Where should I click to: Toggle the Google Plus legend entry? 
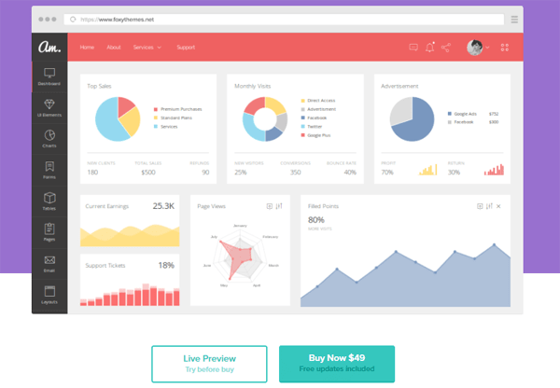(x=315, y=135)
